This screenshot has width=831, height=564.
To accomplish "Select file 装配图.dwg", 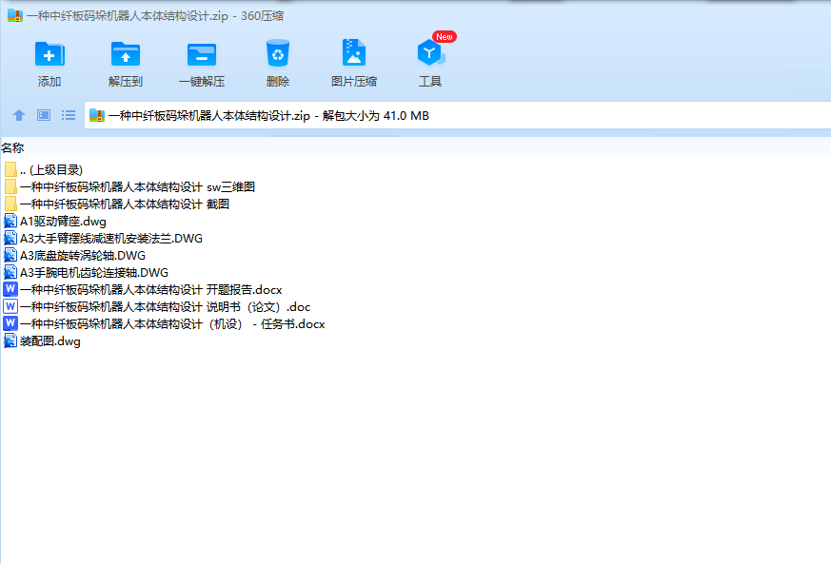I will pyautogui.click(x=43, y=341).
